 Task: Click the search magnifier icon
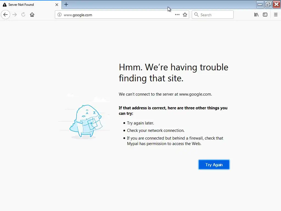pyautogui.click(x=196, y=15)
